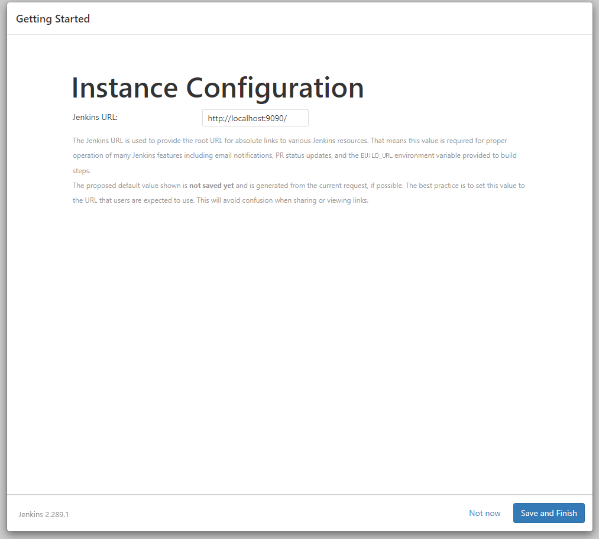The width and height of the screenshot is (599, 539).
Task: Click the 'Jenkins URL:' label
Action: 95,117
